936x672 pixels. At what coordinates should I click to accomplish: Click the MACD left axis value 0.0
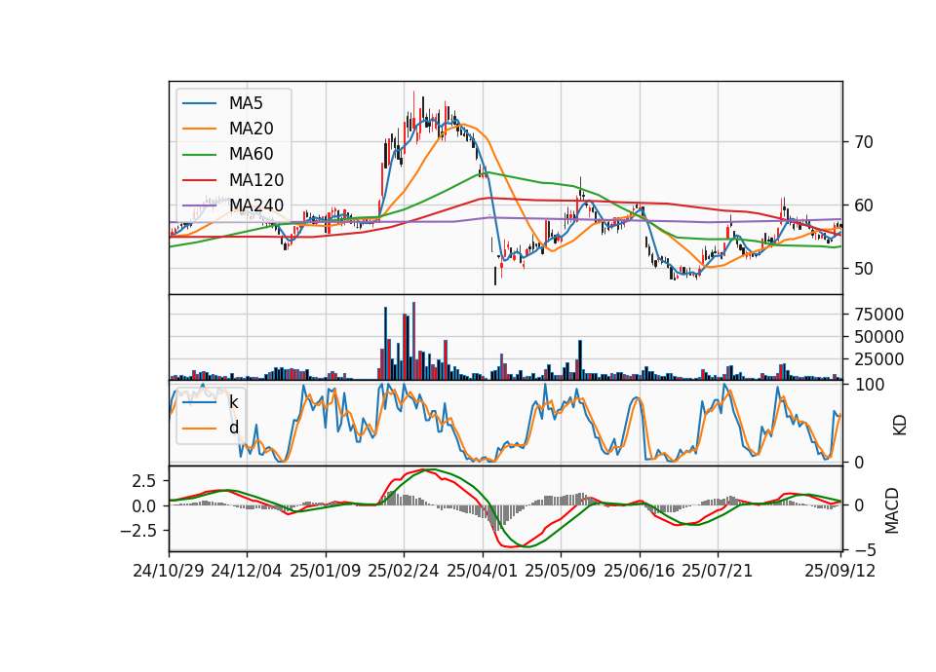(144, 506)
